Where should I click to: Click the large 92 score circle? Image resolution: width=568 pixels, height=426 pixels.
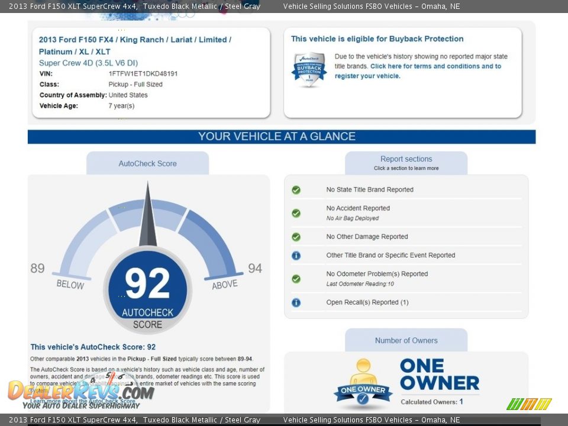[147, 289]
